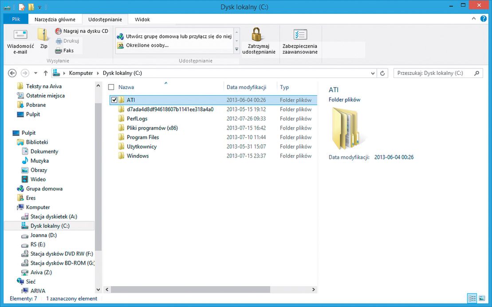492x307 pixels.
Task: Open Muzyka library
Action: 39,161
